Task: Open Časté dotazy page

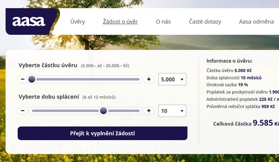Action: [x=205, y=22]
